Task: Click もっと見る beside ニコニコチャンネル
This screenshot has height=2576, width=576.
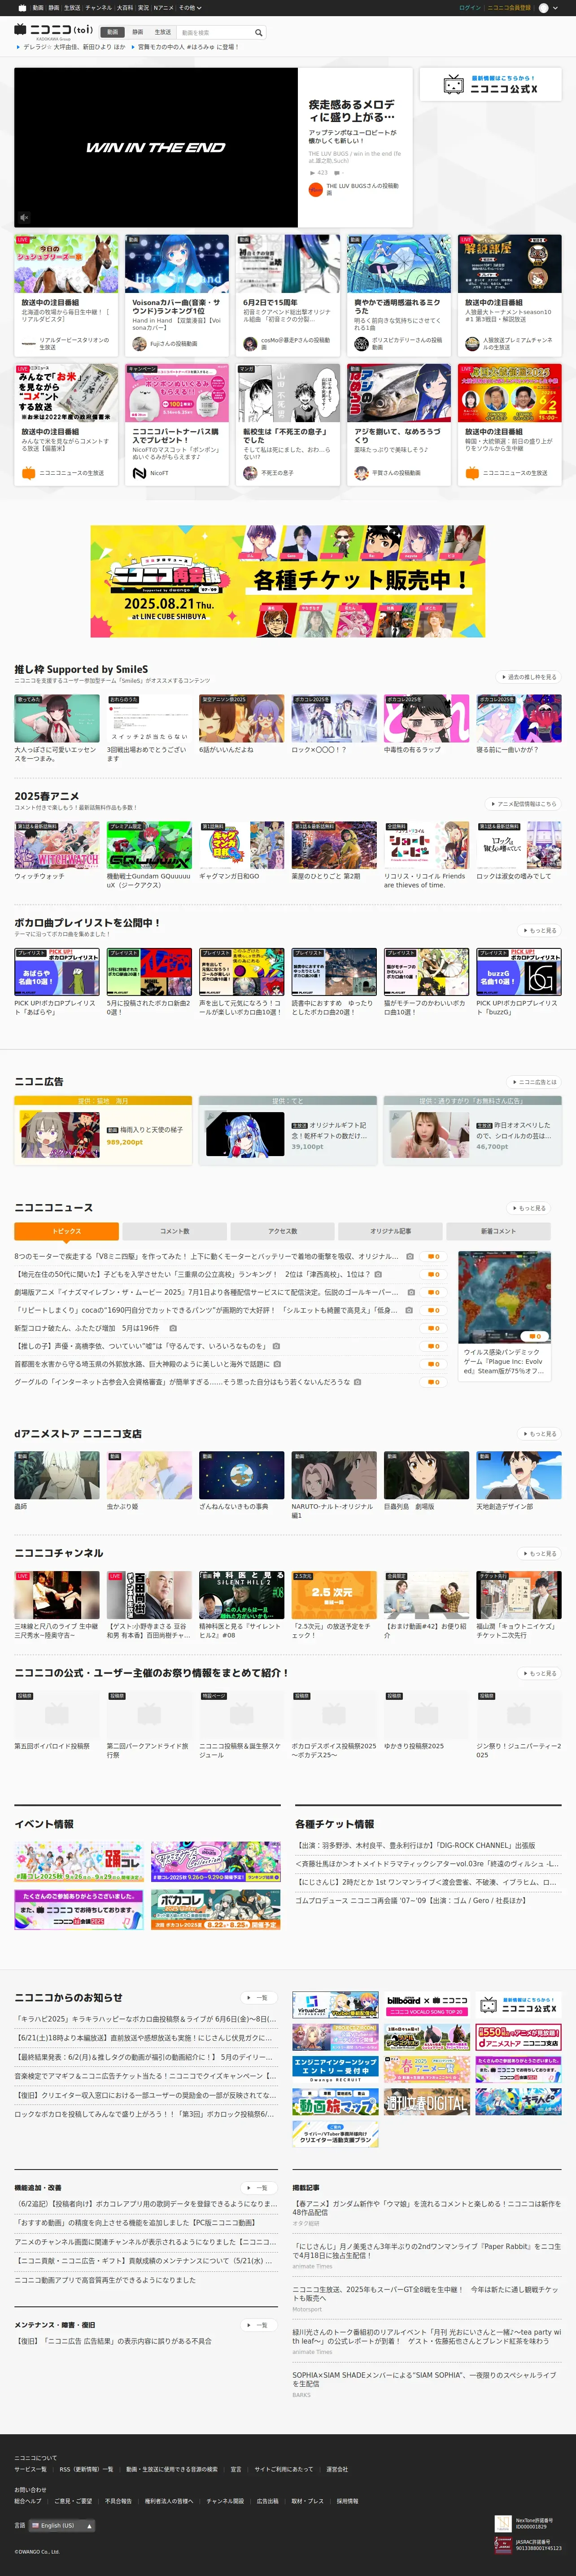Action: tap(540, 1554)
